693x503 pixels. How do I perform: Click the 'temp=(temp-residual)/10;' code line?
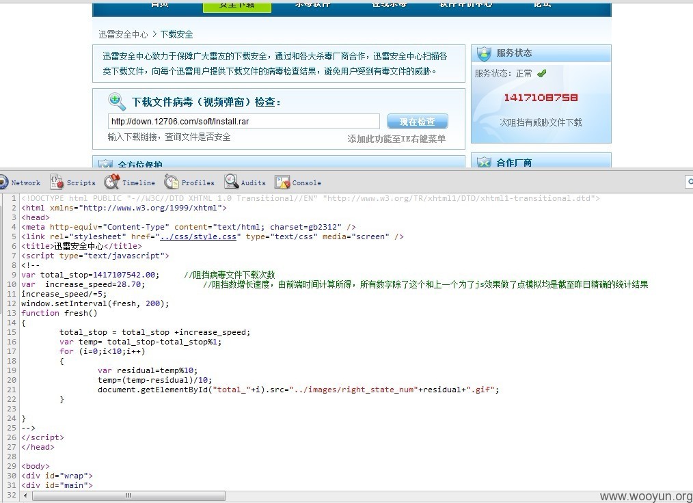(154, 380)
